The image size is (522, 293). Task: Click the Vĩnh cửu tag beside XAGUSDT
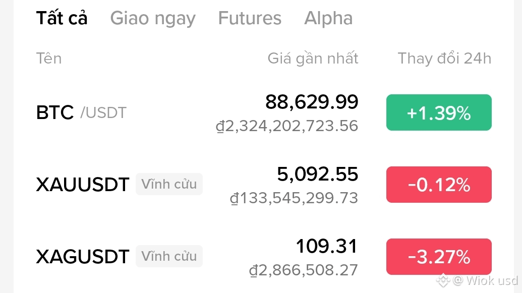pyautogui.click(x=169, y=256)
